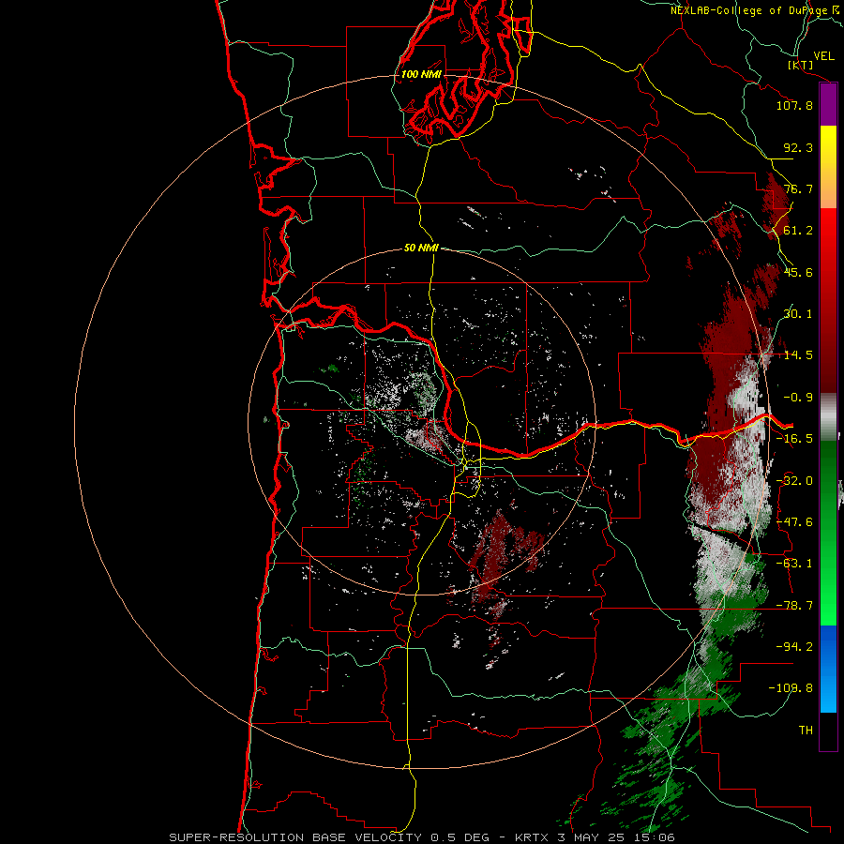844x844 pixels.
Task: Click the -47.6 velocity scale value
Action: [x=794, y=522]
